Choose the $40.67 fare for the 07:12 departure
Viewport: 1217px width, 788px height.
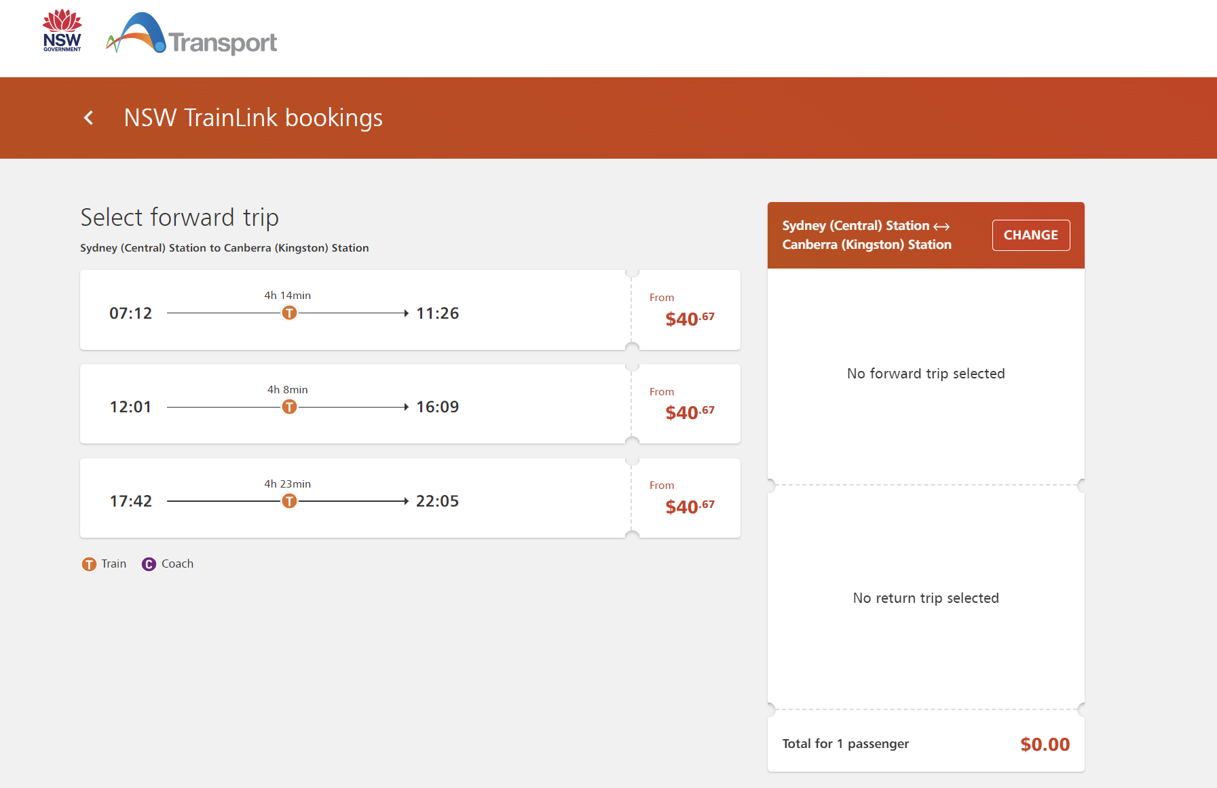pyautogui.click(x=690, y=319)
